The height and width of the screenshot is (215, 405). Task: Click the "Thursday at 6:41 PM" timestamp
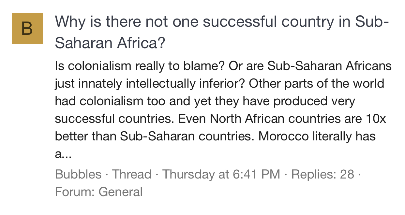(221, 174)
